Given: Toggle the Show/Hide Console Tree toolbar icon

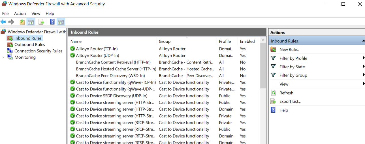Looking at the screenshot, I should coord(31,22).
